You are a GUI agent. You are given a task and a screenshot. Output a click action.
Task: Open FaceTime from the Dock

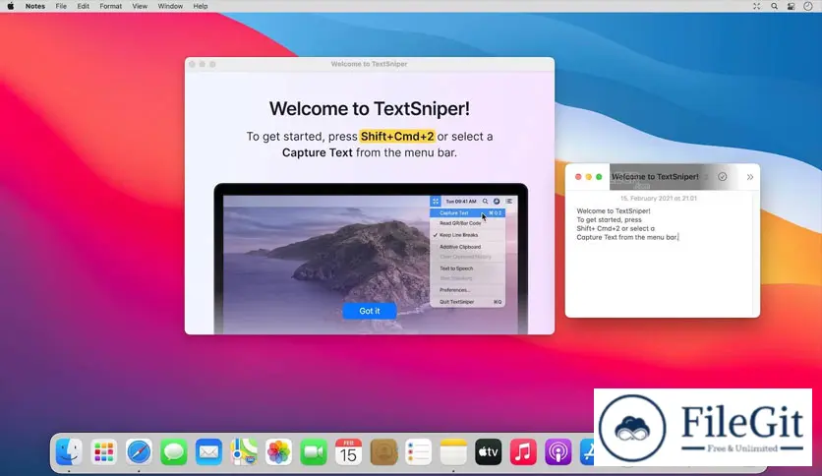(x=314, y=451)
